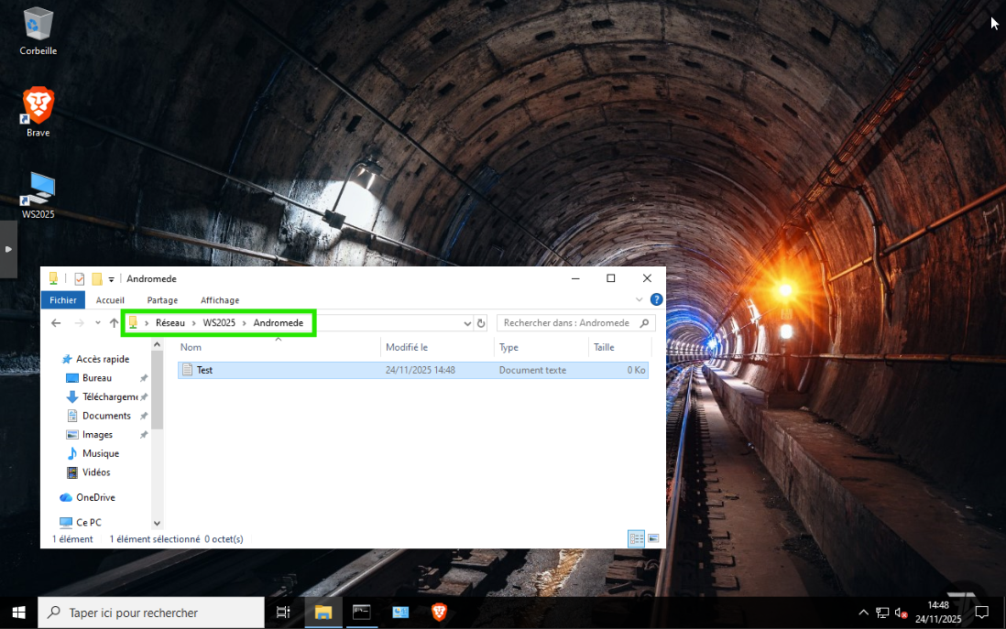Open the recent locations dropdown arrow

pyautogui.click(x=98, y=323)
